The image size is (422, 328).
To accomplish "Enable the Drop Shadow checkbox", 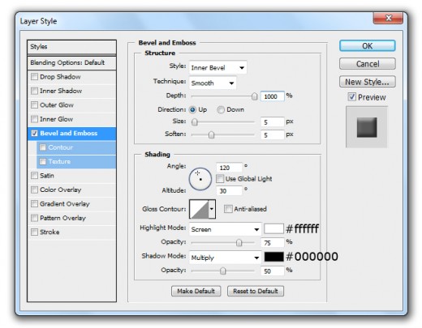I will coord(34,77).
